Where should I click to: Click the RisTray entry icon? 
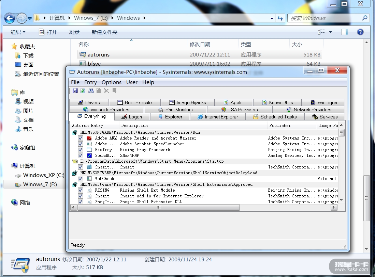pos(89,150)
